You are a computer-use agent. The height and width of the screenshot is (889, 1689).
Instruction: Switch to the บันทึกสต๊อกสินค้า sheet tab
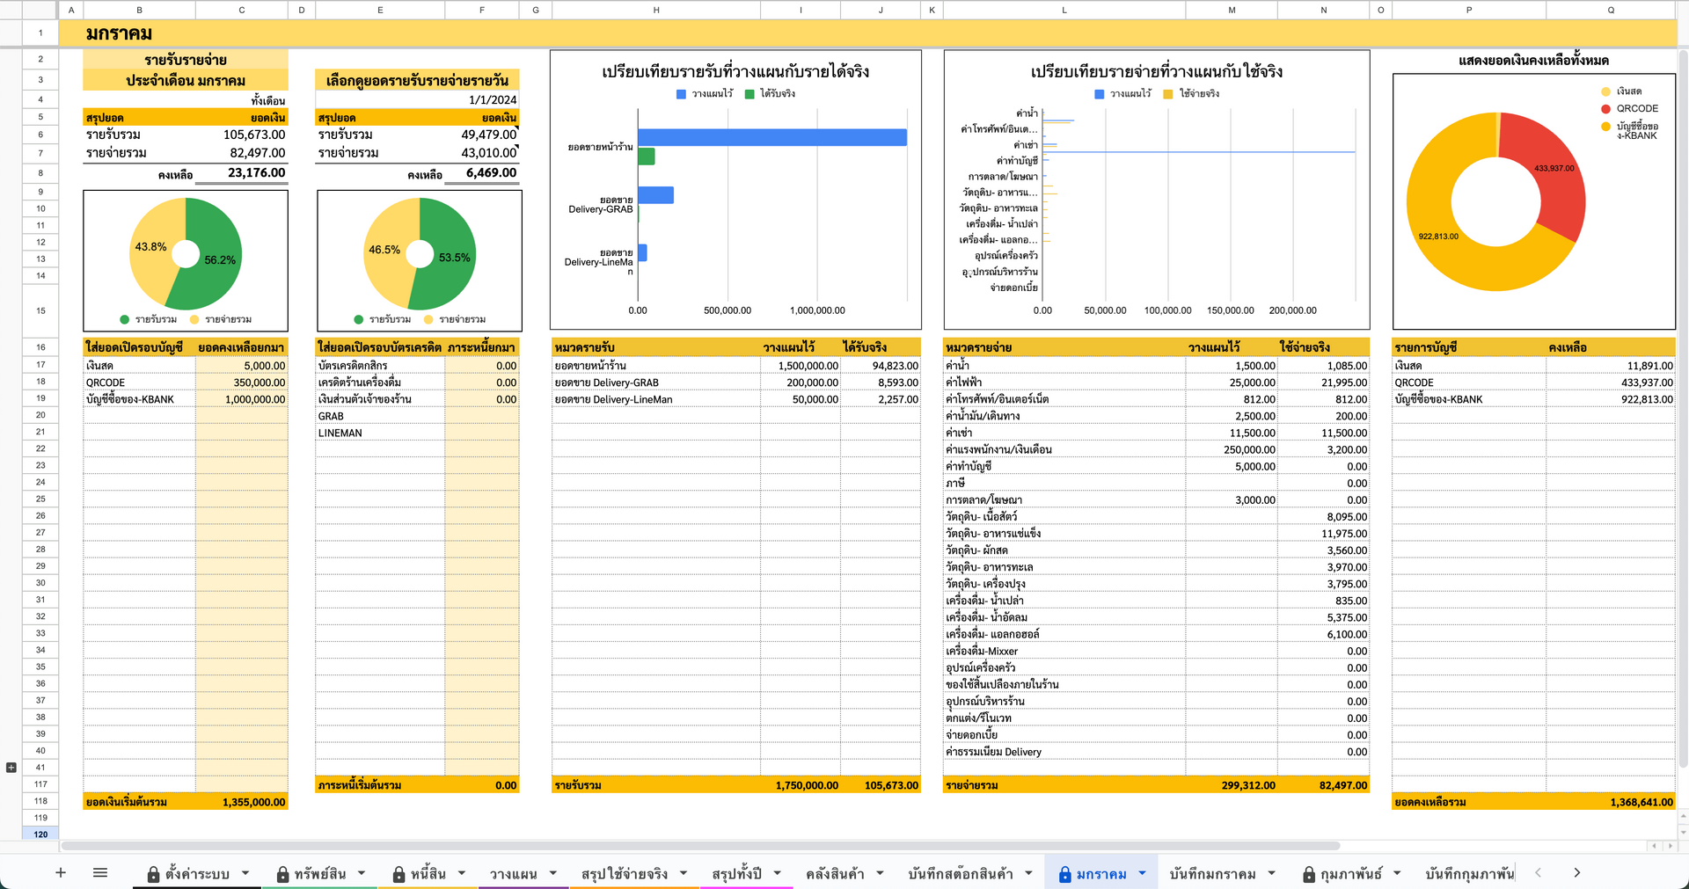961,874
